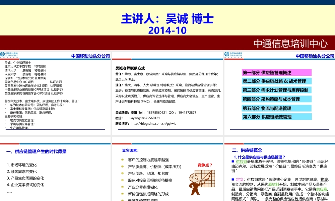The image size is (335, 201).
Task: Click the bio line 北京大学汇丰商学院 特聘讲师
Action: point(25,67)
